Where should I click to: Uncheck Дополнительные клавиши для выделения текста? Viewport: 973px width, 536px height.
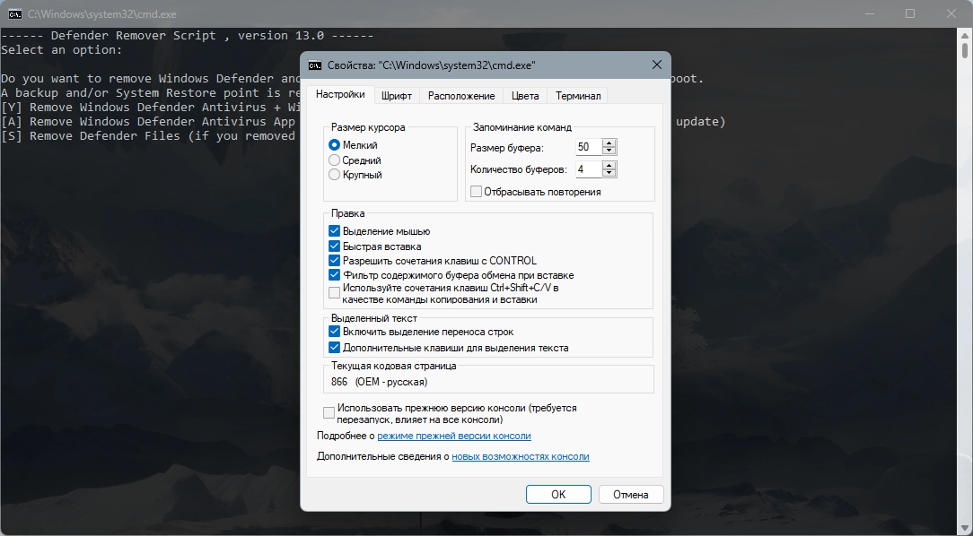pos(334,348)
